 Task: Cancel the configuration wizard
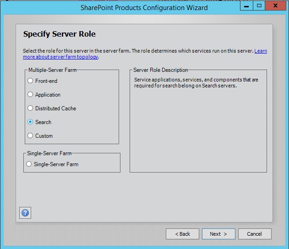coord(255,234)
